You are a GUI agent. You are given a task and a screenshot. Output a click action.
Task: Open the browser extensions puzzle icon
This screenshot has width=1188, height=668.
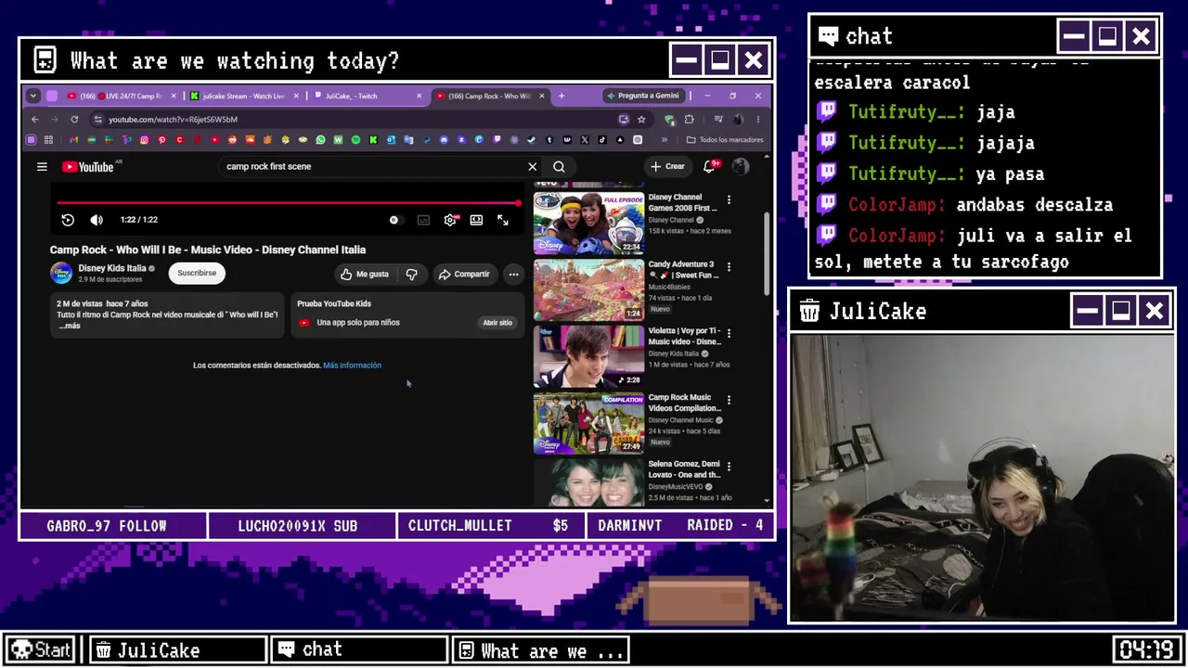coord(689,120)
